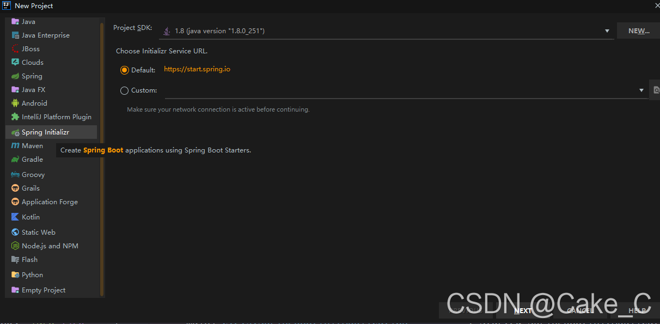Click the HELP button
Viewport: 660px width, 324px height.
(x=637, y=310)
